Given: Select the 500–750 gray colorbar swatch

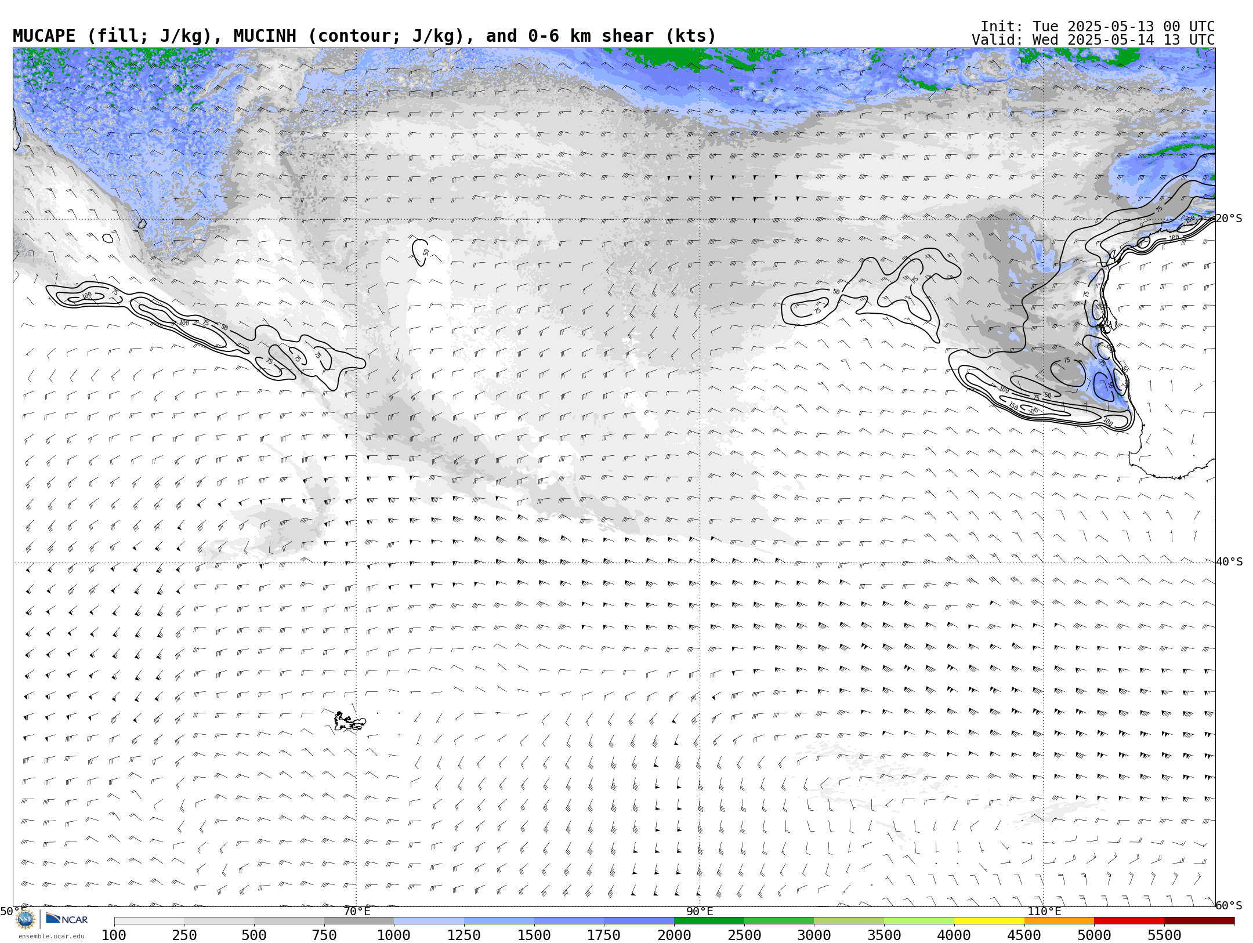Looking at the screenshot, I should click(x=289, y=921).
